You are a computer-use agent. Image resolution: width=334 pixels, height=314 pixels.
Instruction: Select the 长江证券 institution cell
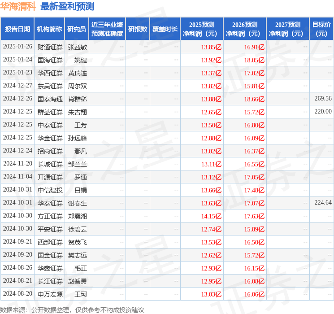[x=50, y=281]
